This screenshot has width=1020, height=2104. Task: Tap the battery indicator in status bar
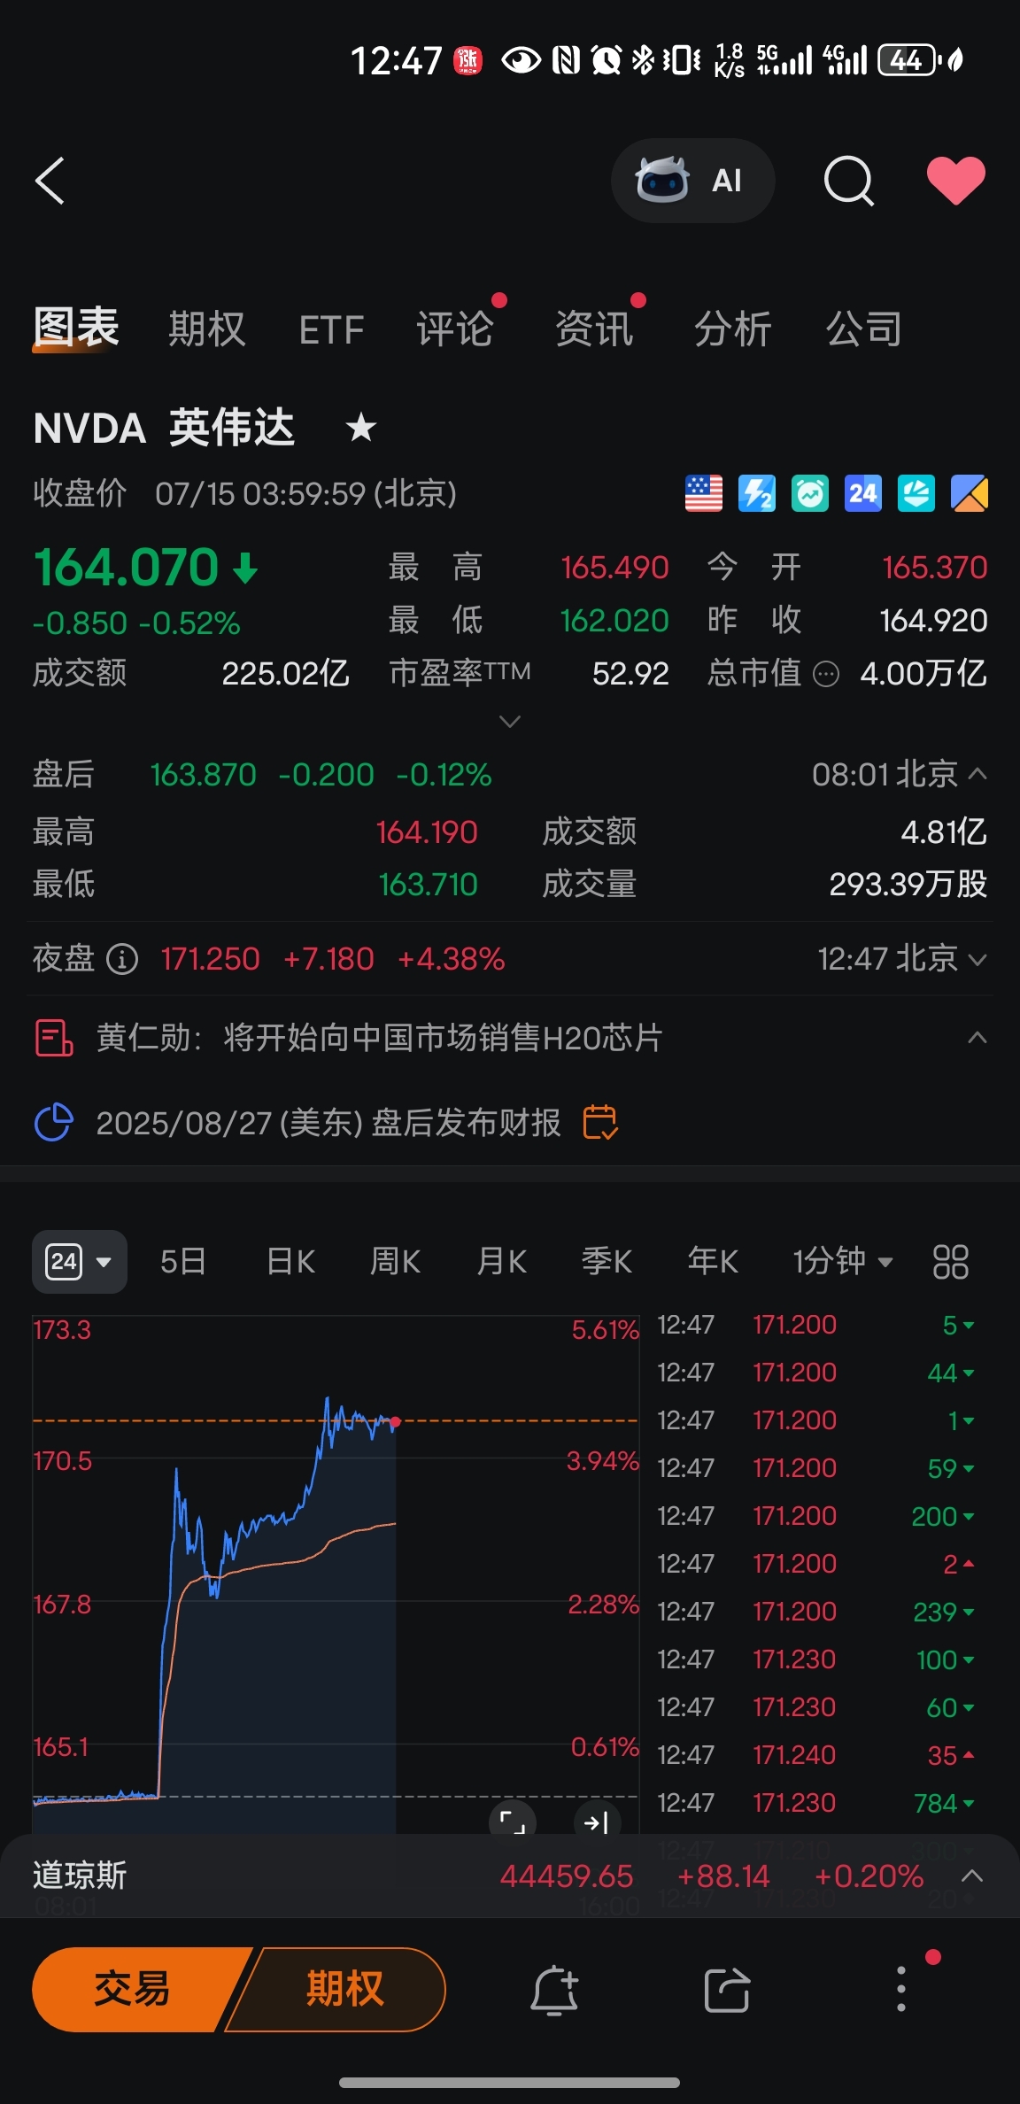(x=908, y=60)
